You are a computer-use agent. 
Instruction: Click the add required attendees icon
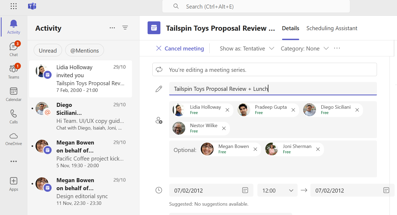pos(159,120)
